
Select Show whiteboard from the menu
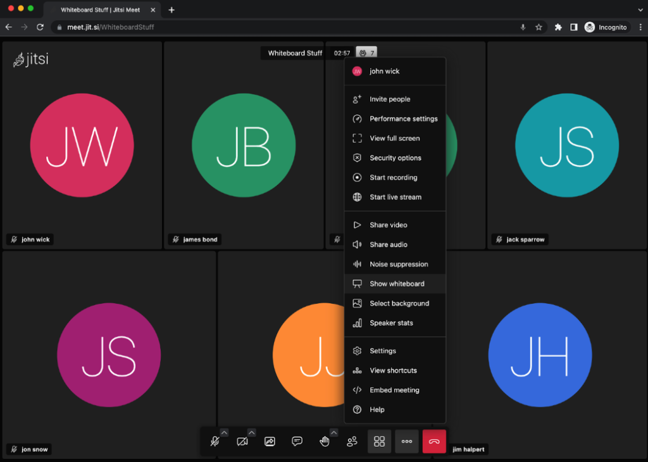tap(397, 284)
